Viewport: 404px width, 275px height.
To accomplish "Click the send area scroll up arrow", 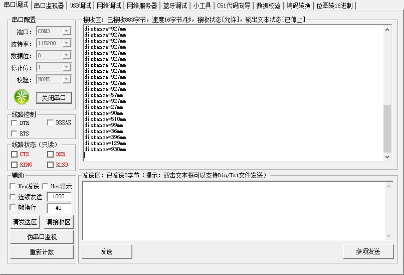I will click(389, 186).
